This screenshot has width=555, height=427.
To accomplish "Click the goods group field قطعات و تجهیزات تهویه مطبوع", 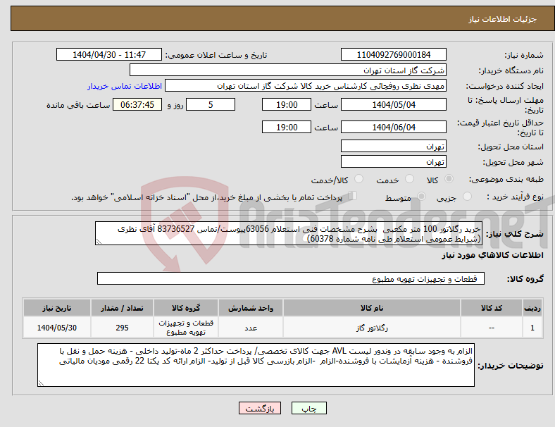I will click(x=291, y=278).
